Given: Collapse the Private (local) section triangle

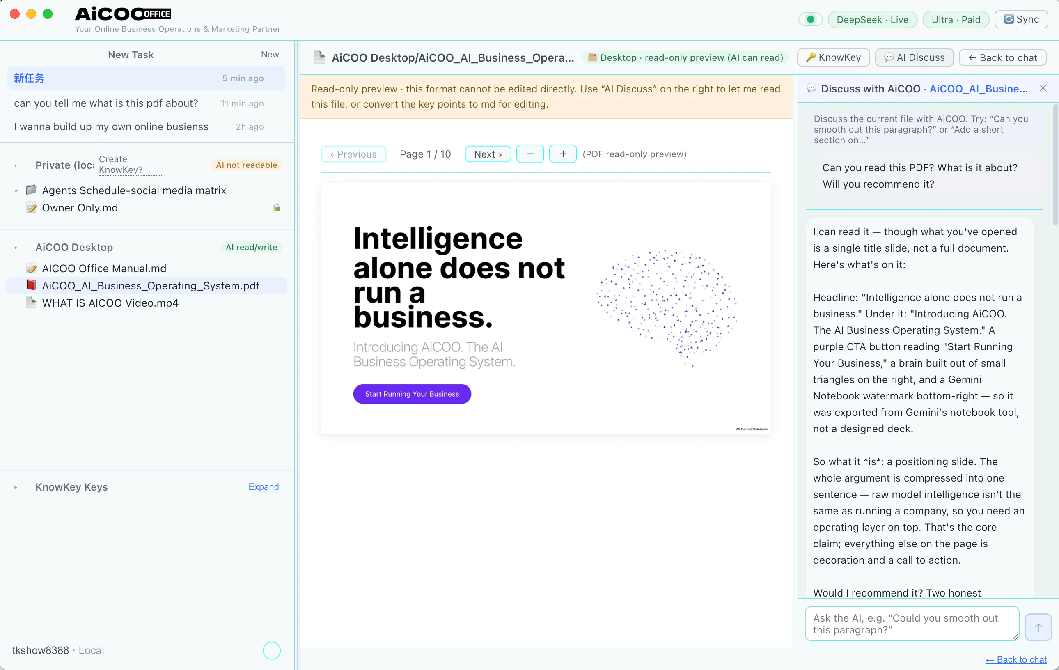Looking at the screenshot, I should coord(16,165).
